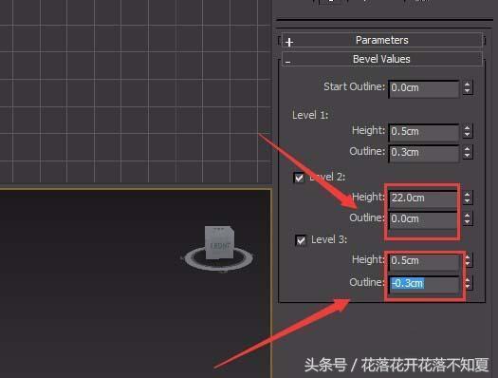498x378 pixels.
Task: Toggle the Level 2 checkbox
Action: tap(299, 178)
